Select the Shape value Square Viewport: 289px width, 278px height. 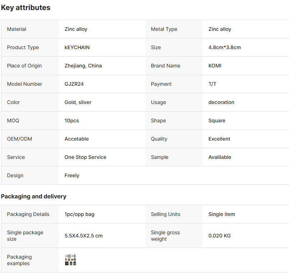coord(217,121)
